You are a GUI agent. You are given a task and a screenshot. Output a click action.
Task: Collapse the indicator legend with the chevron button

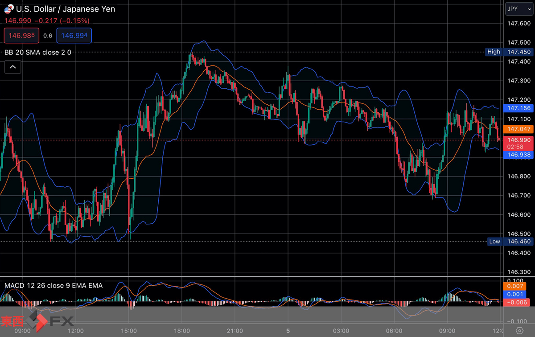coord(12,66)
